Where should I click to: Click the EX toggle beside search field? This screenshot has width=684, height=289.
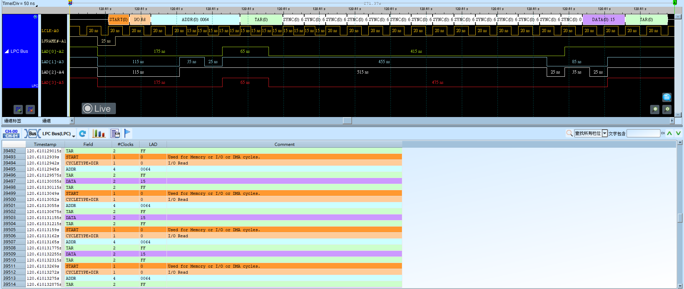[x=663, y=133]
